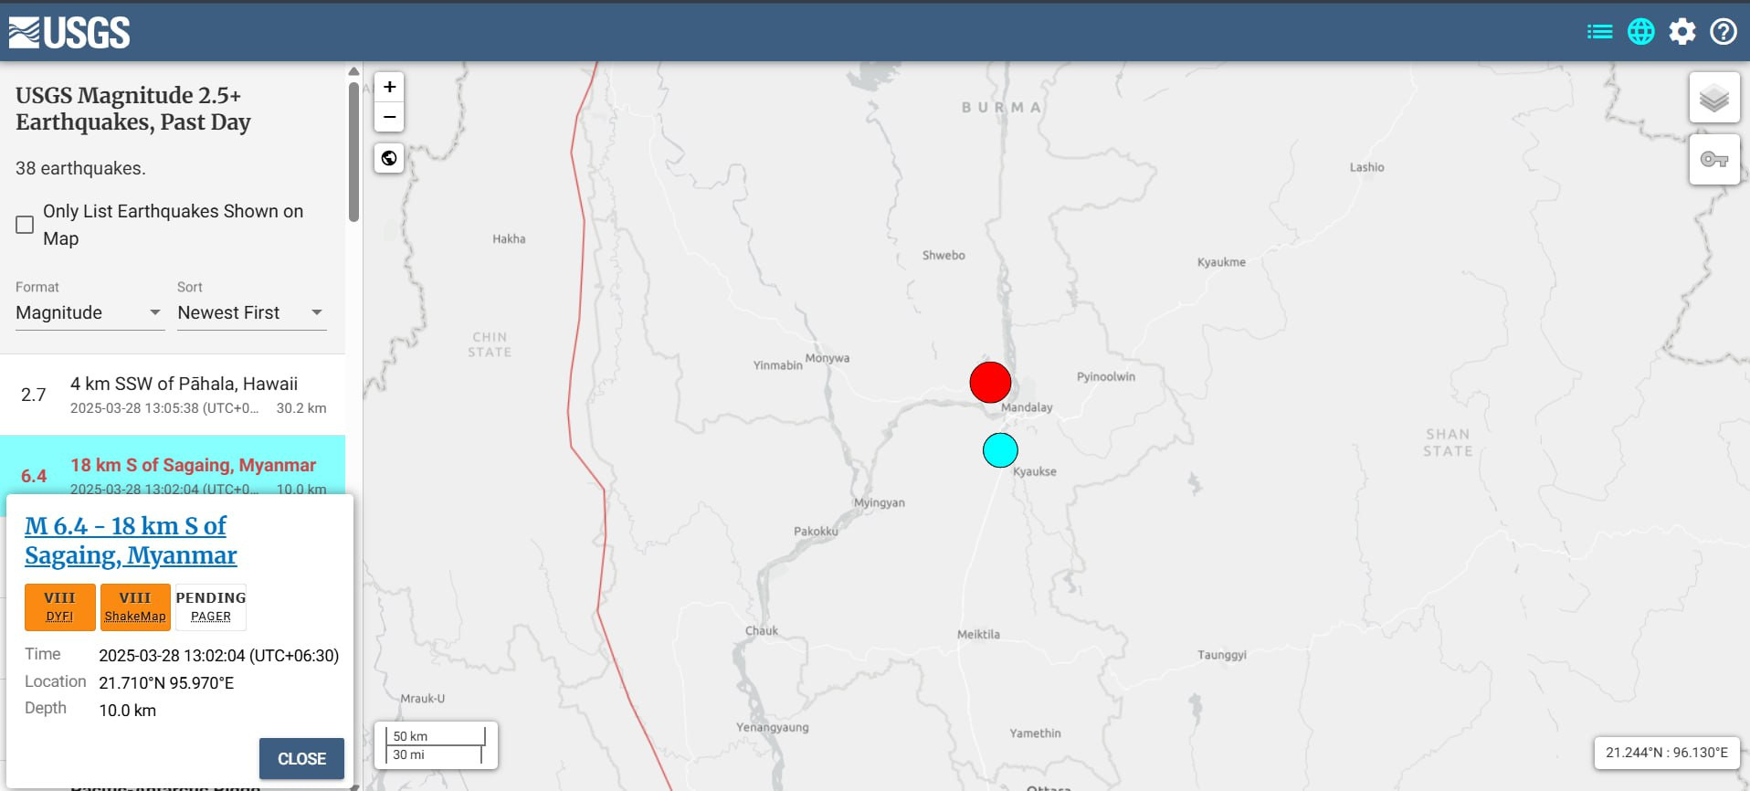The height and width of the screenshot is (791, 1750).
Task: Open the earthquake list view icon
Action: tap(1599, 32)
